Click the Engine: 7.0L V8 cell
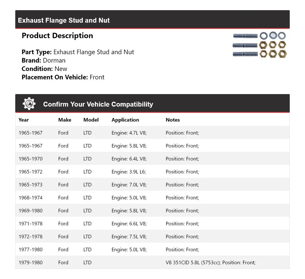 (x=129, y=185)
